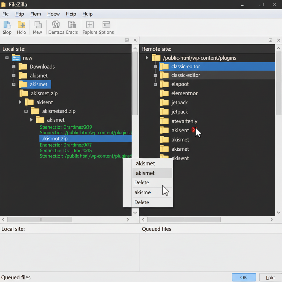
Task: Click the Holo folder toolbar icon
Action: [21, 25]
